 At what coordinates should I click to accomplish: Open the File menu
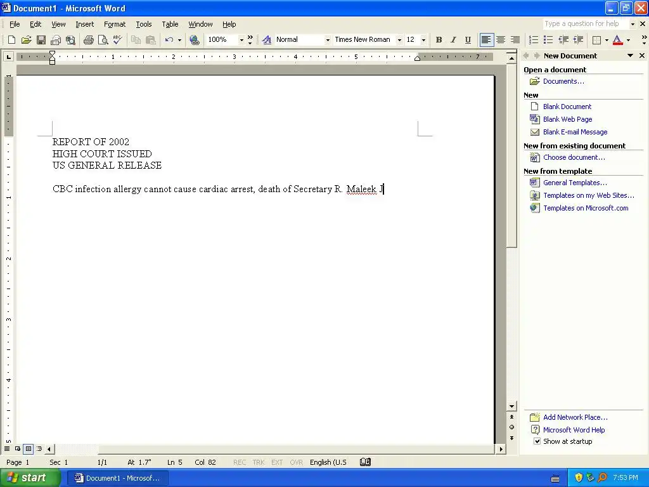15,24
